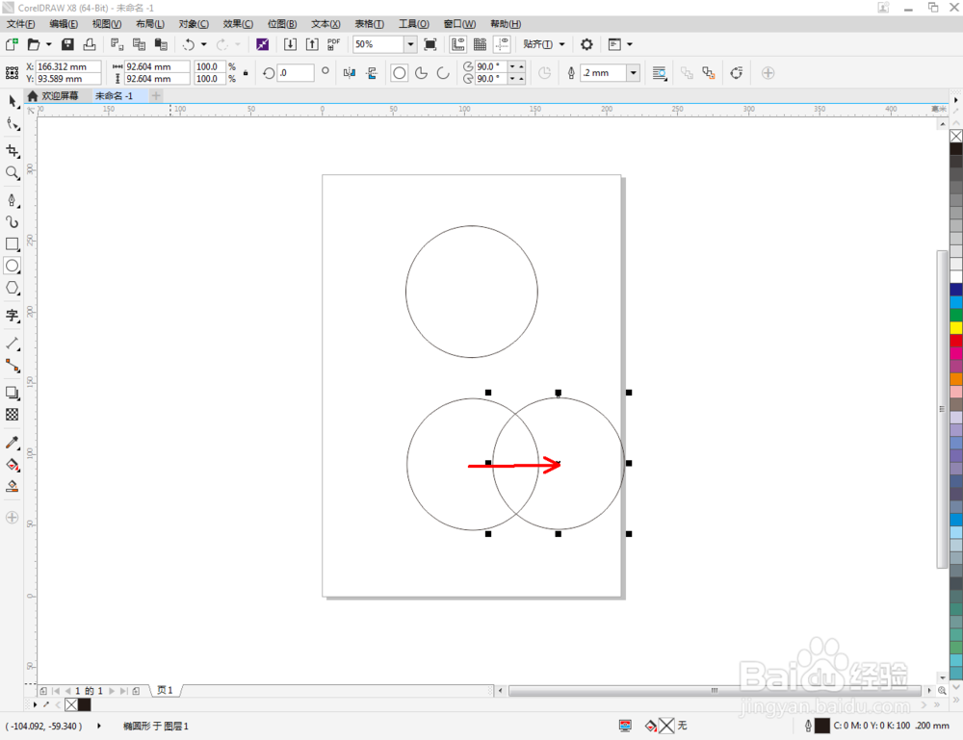
Task: Toggle Show Guidelines button
Action: [502, 44]
